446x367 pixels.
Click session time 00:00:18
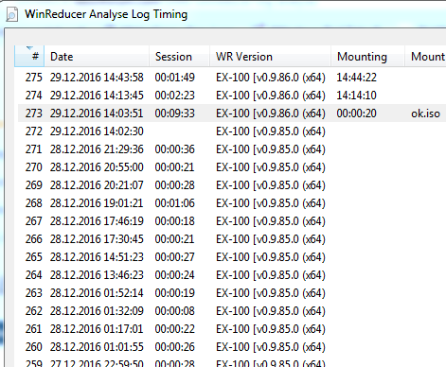[175, 221]
